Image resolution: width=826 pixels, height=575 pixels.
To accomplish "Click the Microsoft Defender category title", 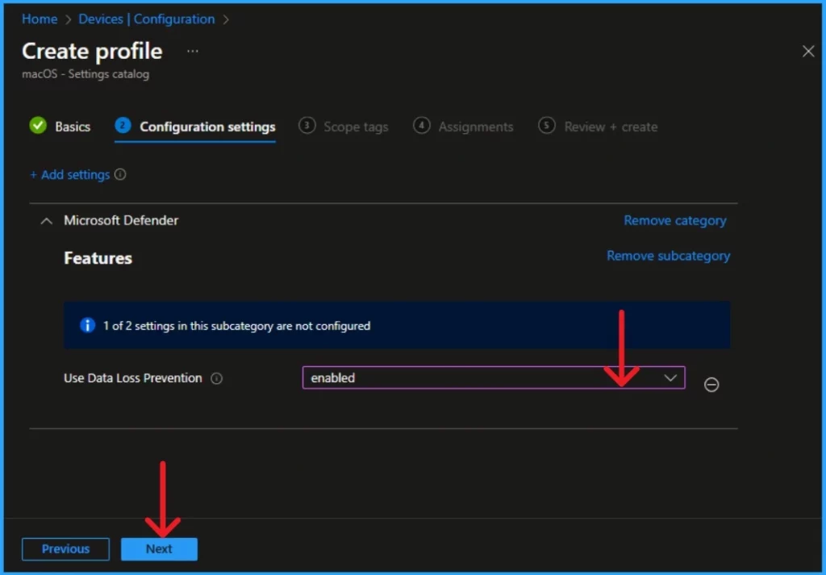I will tap(121, 220).
